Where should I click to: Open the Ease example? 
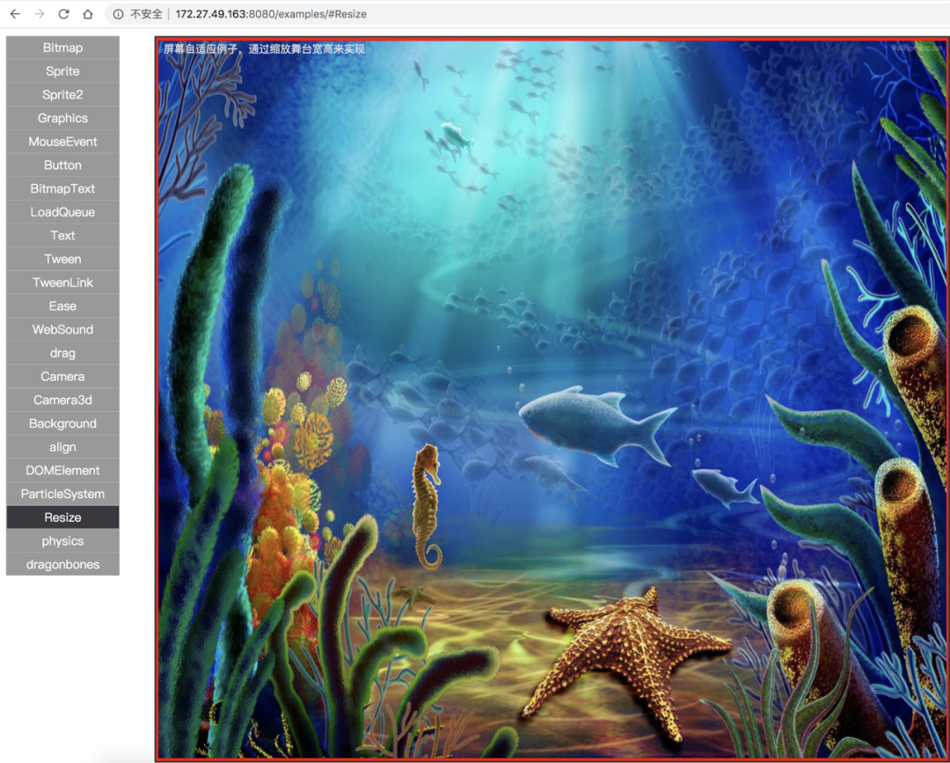[62, 306]
